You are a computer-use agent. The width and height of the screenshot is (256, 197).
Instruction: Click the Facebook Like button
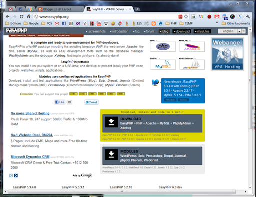[60, 102]
